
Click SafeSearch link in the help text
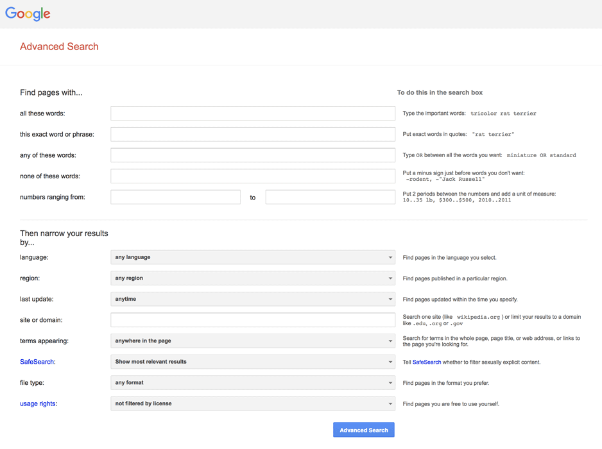426,362
